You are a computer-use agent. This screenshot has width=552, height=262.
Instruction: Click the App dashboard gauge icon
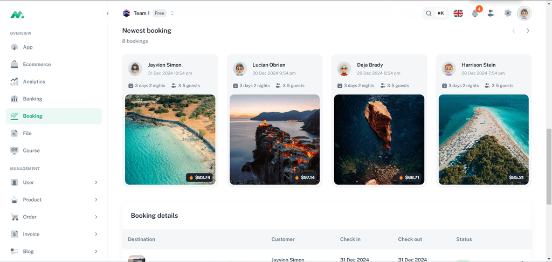tap(14, 47)
